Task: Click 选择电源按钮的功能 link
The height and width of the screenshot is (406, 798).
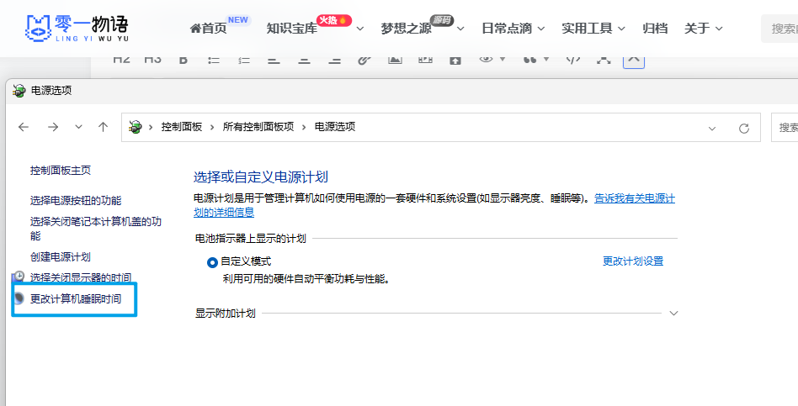Action: (x=76, y=201)
